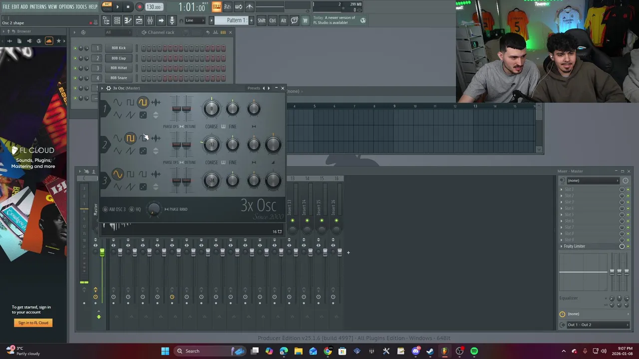Image resolution: width=639 pixels, height=359 pixels.
Task: Select 808 HiHat channel button
Action: tap(119, 68)
